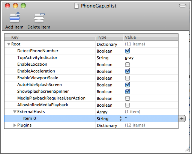Collapse the Root disclosure triangle
This screenshot has width=192, height=154.
[9, 44]
